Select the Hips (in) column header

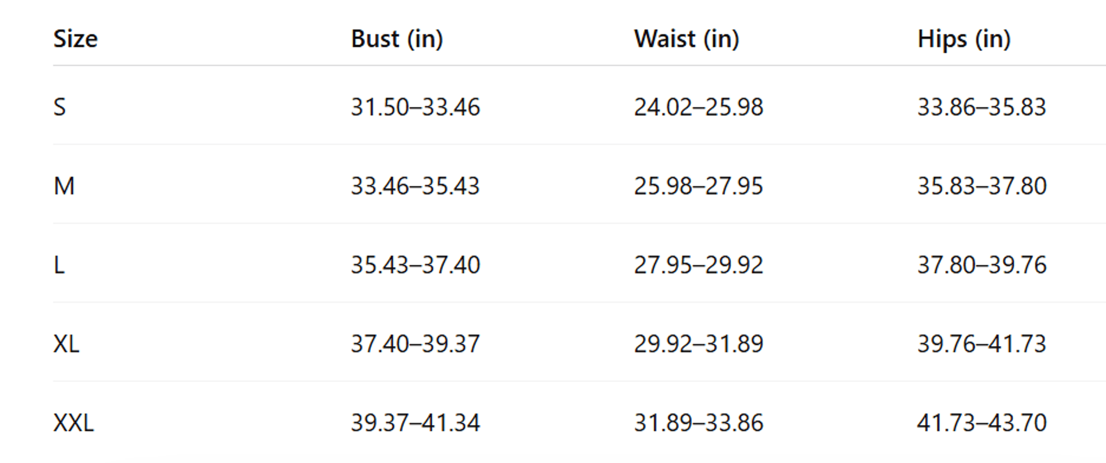click(964, 39)
